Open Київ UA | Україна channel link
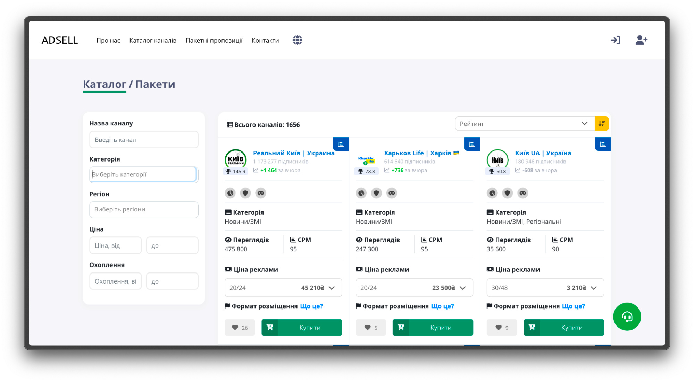 pos(543,153)
